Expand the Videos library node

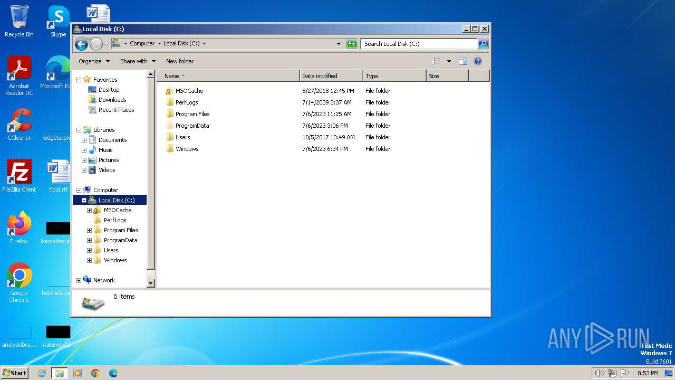[84, 170]
